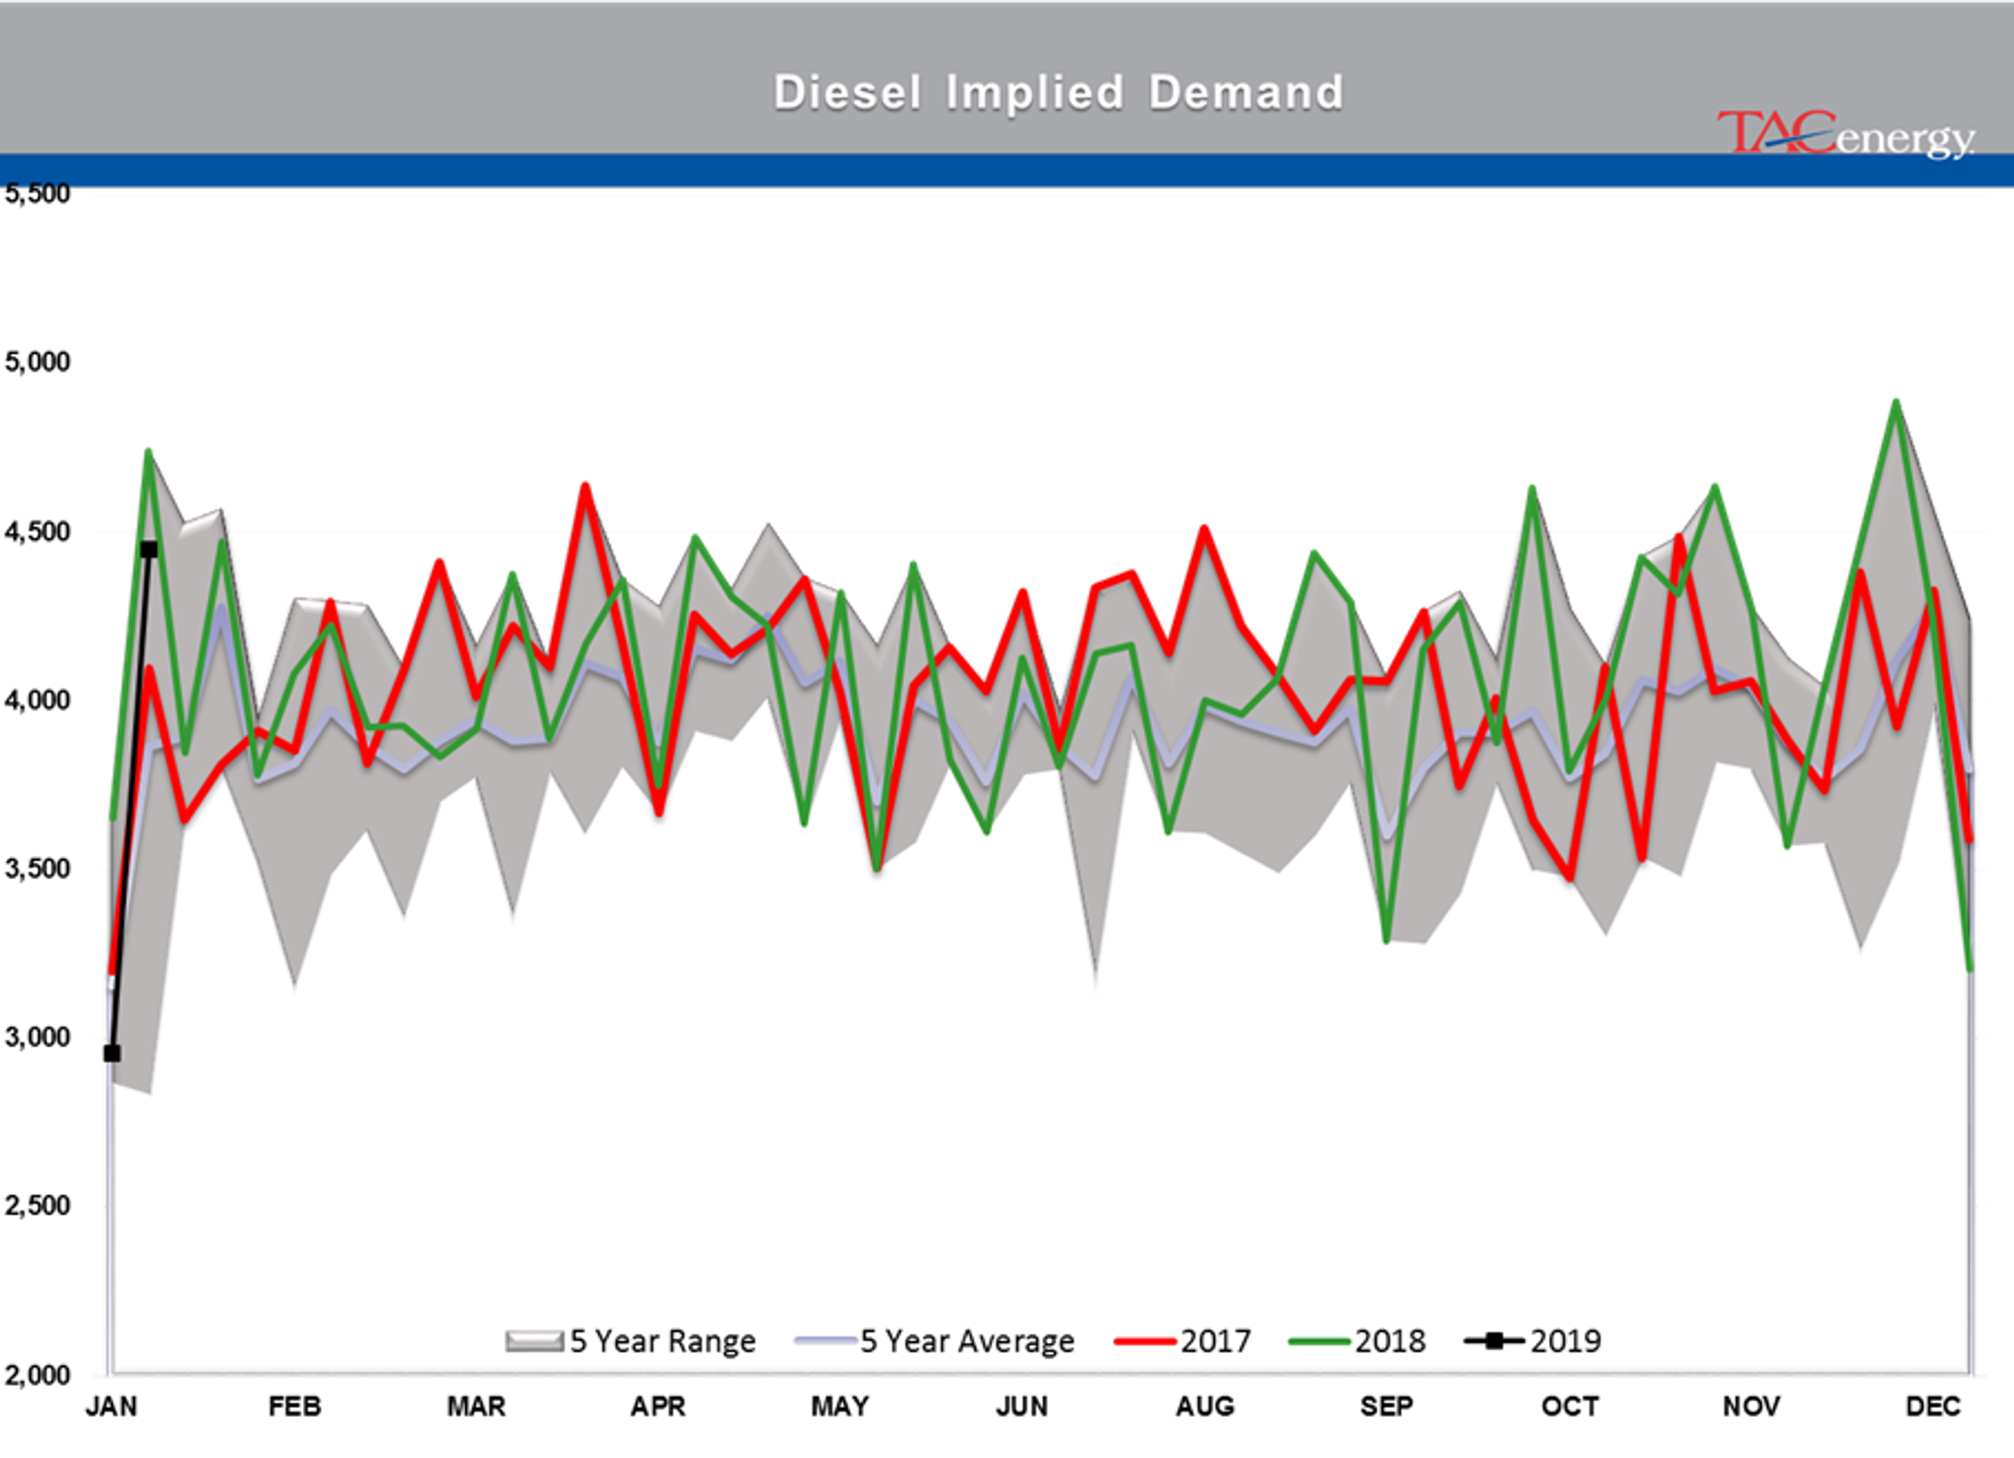Click the 2018 line peak in early December

pyautogui.click(x=1897, y=403)
